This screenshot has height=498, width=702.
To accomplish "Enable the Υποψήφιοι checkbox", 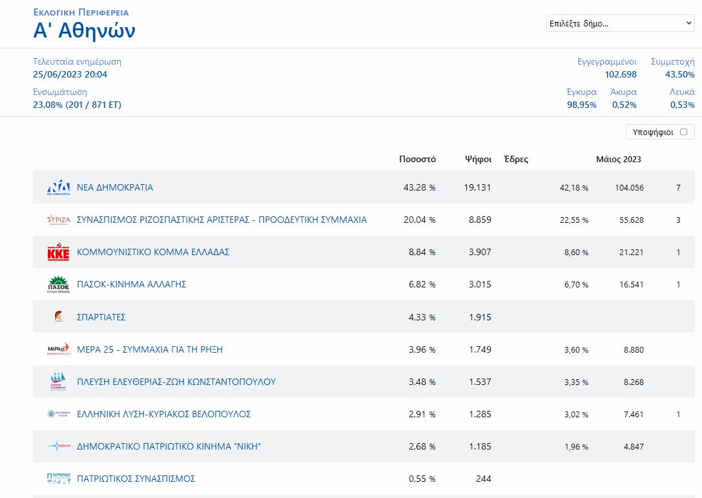I will pyautogui.click(x=683, y=132).
